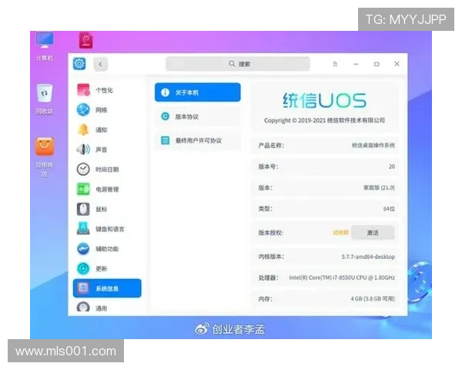Open the 计算机 desktop icon
The width and height of the screenshot is (462, 370).
coord(45,40)
